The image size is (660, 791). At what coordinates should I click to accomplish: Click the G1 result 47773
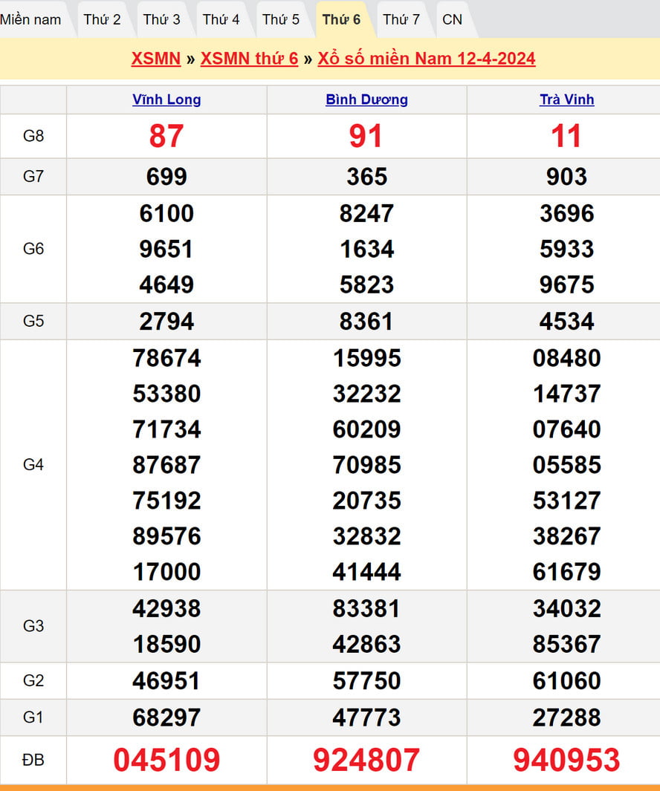click(366, 717)
